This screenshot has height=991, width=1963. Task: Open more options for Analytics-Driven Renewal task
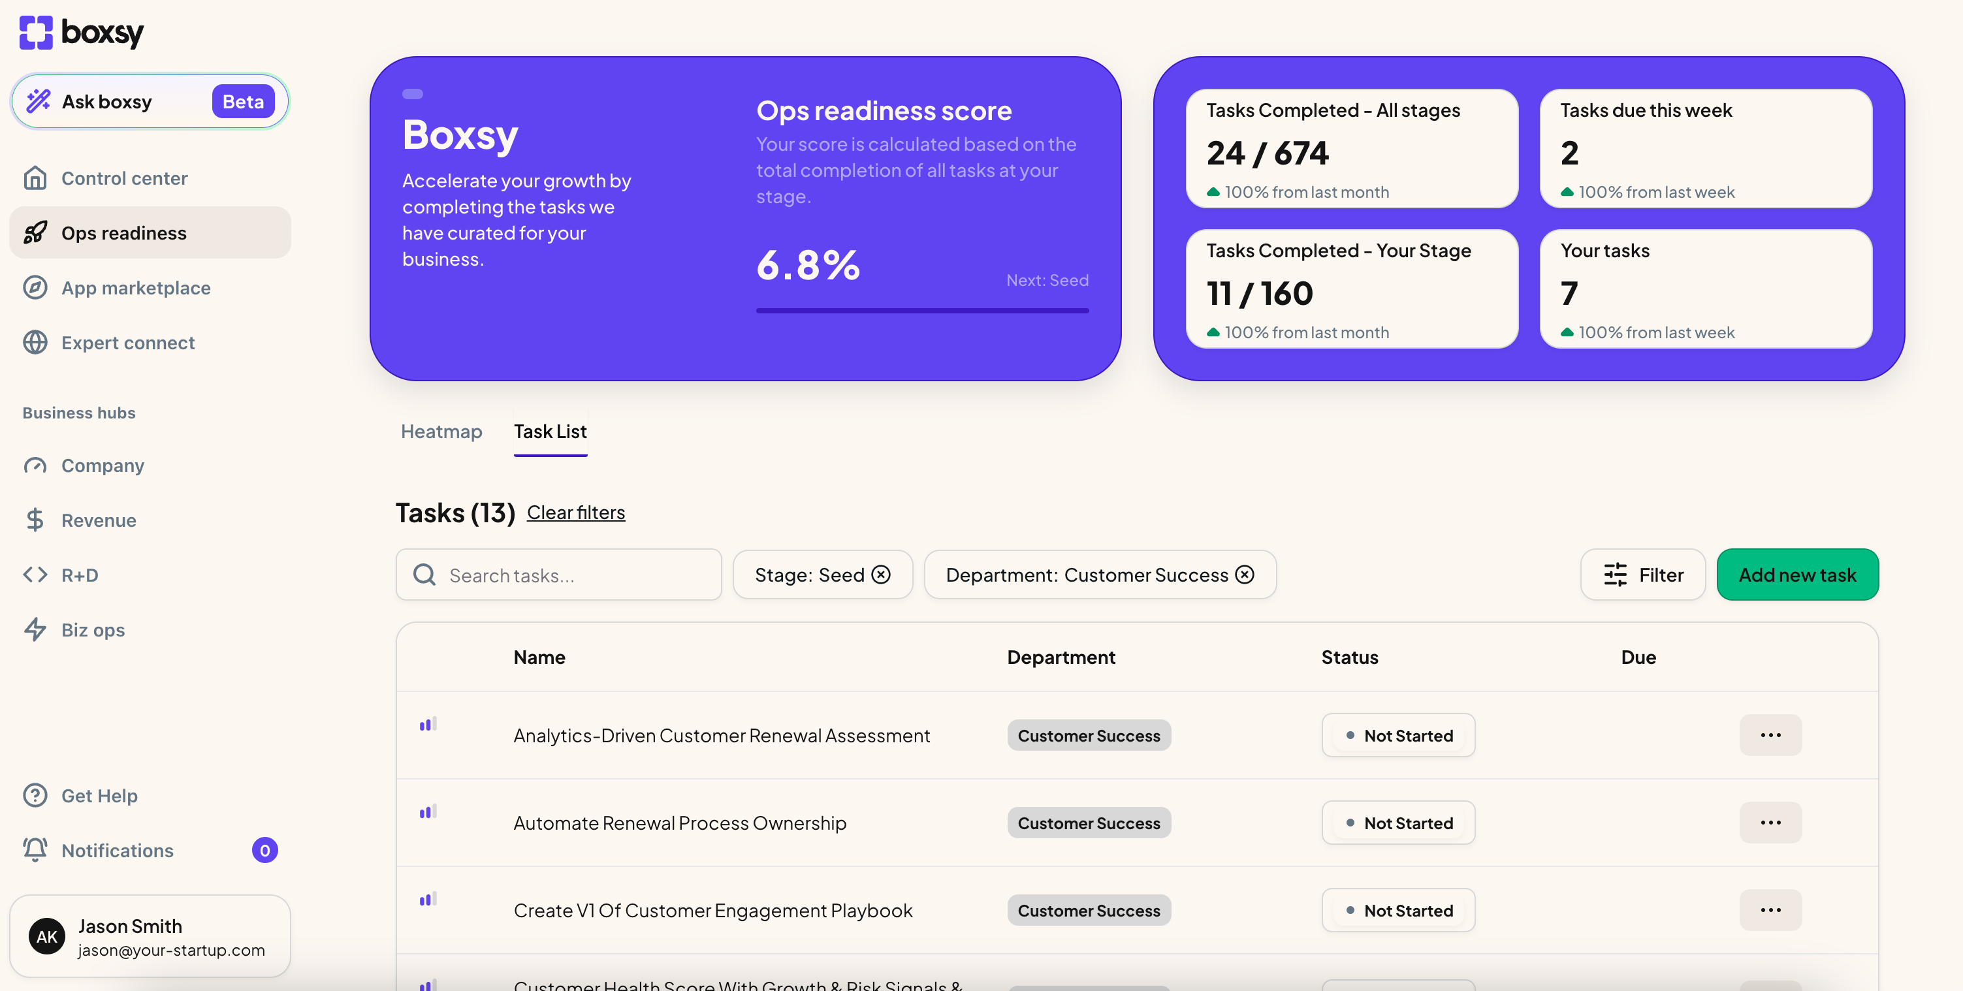(1770, 736)
